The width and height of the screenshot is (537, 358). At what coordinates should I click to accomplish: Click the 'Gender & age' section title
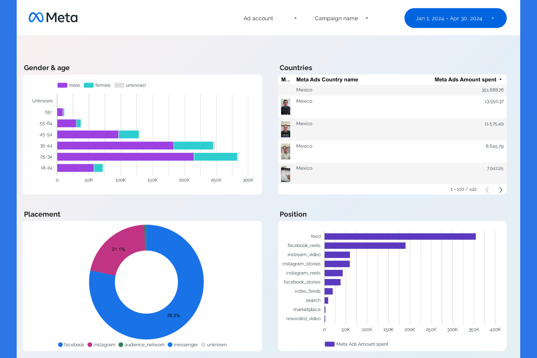[47, 68]
